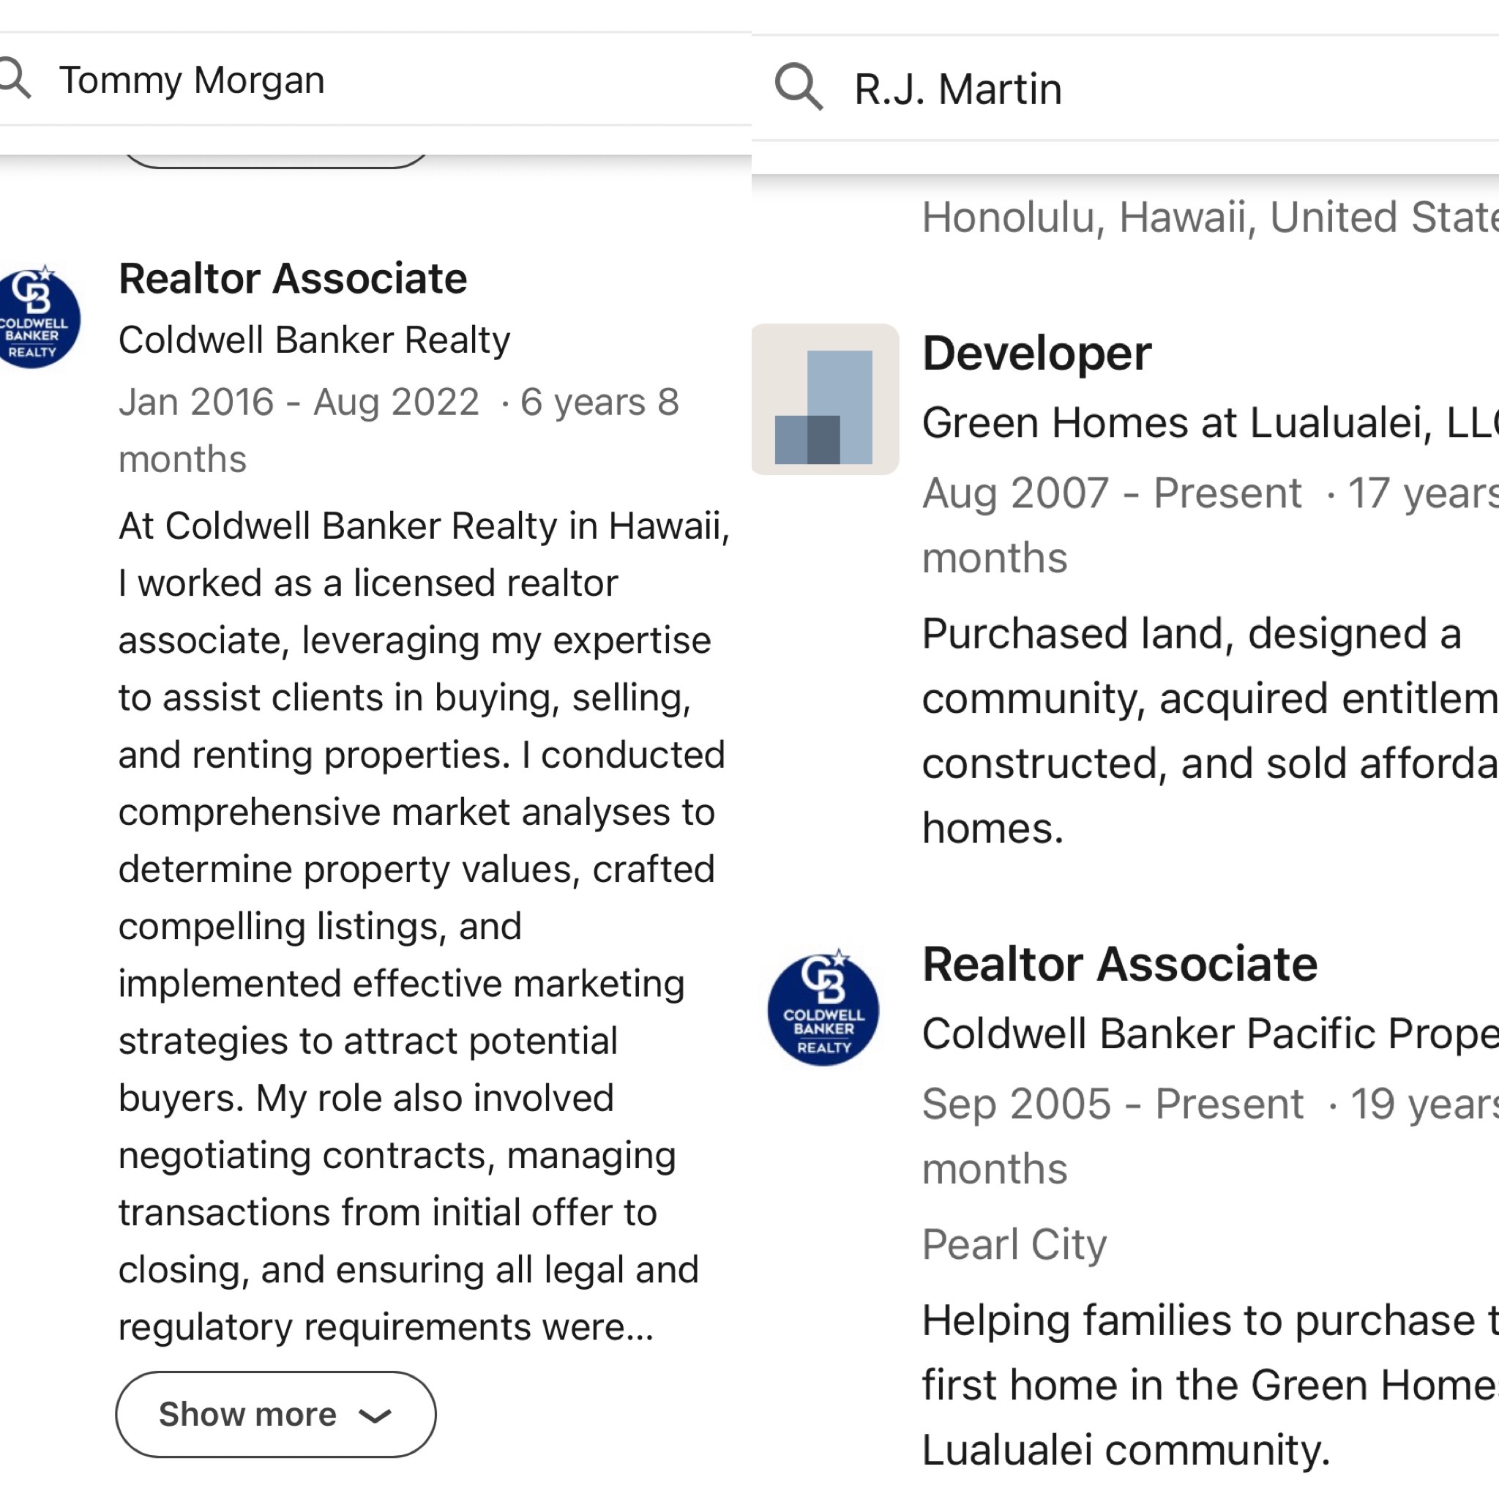Image resolution: width=1499 pixels, height=1499 pixels.
Task: Open the Tommy Morgan search field
Action: click(x=375, y=79)
